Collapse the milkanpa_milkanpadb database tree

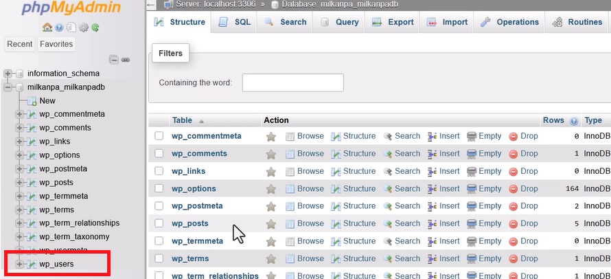[8, 87]
